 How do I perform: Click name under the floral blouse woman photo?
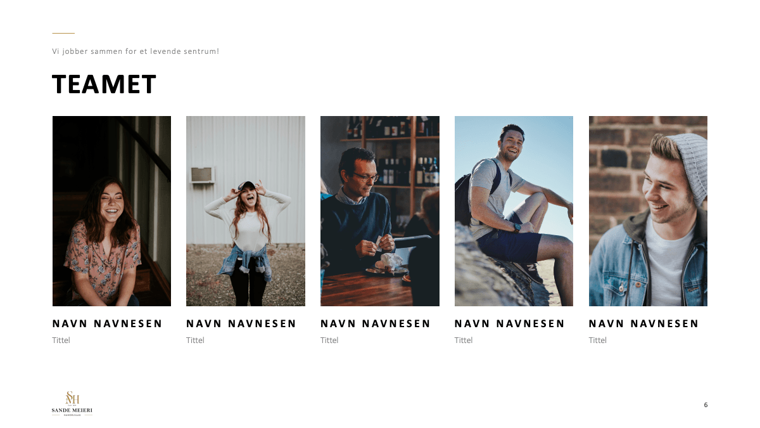107,323
